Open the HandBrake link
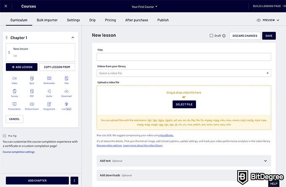This screenshot has width=286, height=187. click(x=167, y=135)
